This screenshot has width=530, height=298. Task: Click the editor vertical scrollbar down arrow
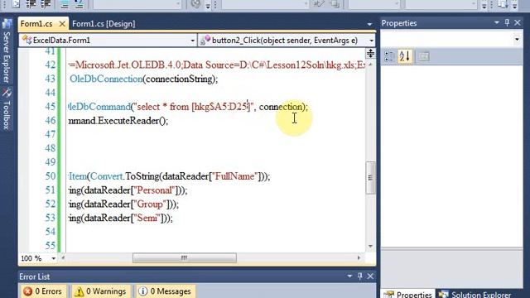(370, 246)
